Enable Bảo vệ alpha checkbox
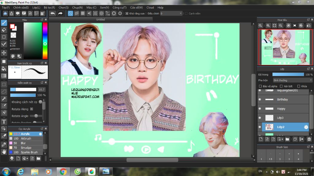 (260, 86)
